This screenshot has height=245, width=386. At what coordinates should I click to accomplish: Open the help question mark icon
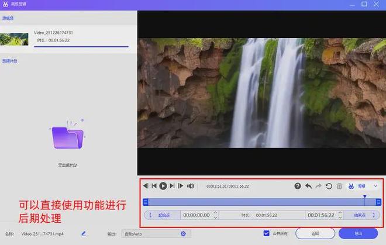point(298,186)
